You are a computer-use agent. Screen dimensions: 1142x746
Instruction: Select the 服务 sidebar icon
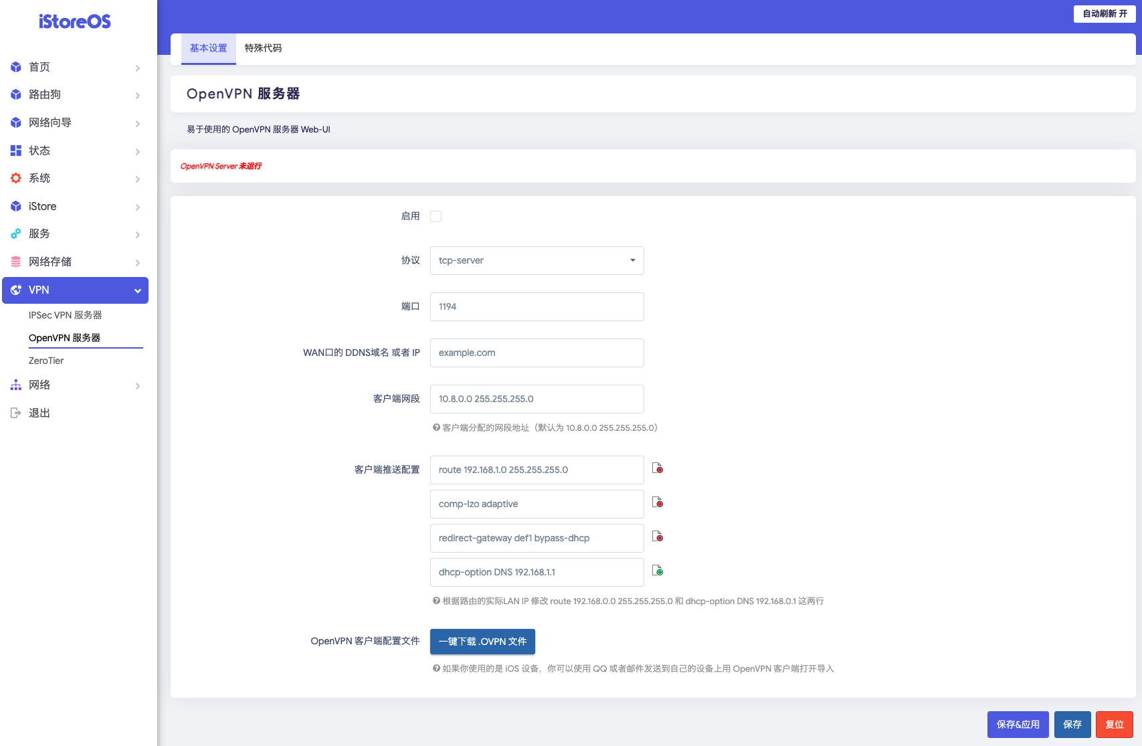pyautogui.click(x=16, y=234)
